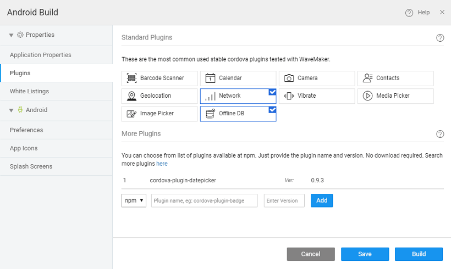The width and height of the screenshot is (451, 269).
Task: Go to White Listings section
Action: [29, 91]
